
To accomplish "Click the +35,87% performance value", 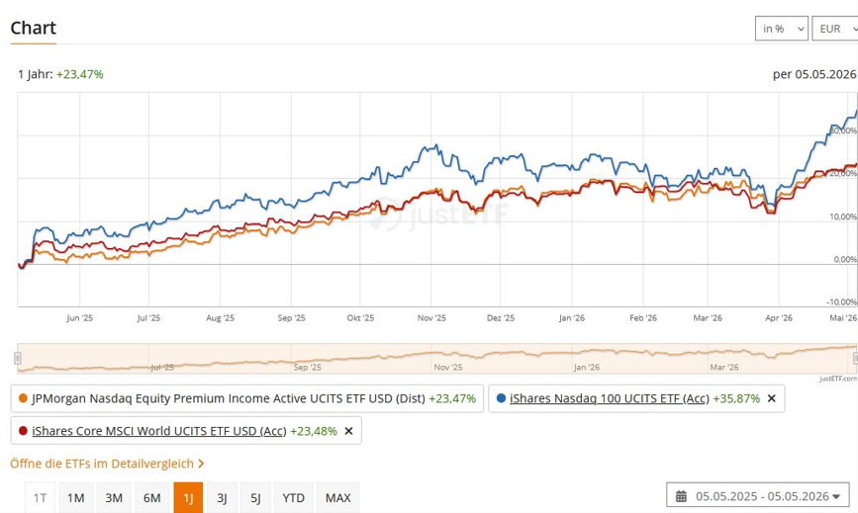I will [x=736, y=398].
